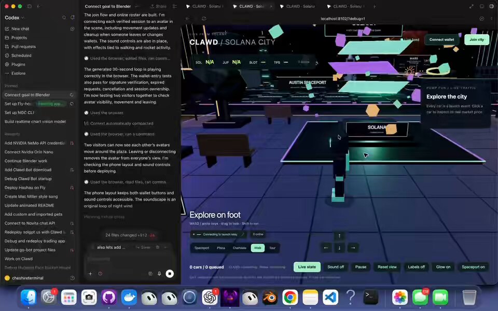The width and height of the screenshot is (498, 311).
Task: Open Visual Studio Code from the dock
Action: click(x=330, y=298)
